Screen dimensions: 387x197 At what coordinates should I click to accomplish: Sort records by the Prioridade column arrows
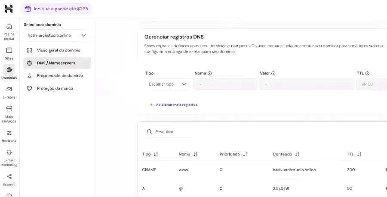245,154
